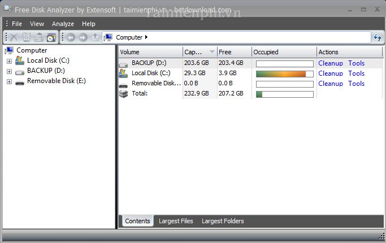The width and height of the screenshot is (386, 243).
Task: Sort by the Volume column header
Action: point(150,52)
